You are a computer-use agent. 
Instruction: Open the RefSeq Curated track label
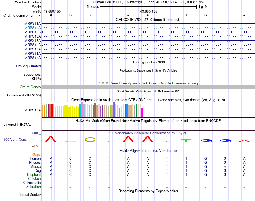pyautogui.click(x=28, y=66)
